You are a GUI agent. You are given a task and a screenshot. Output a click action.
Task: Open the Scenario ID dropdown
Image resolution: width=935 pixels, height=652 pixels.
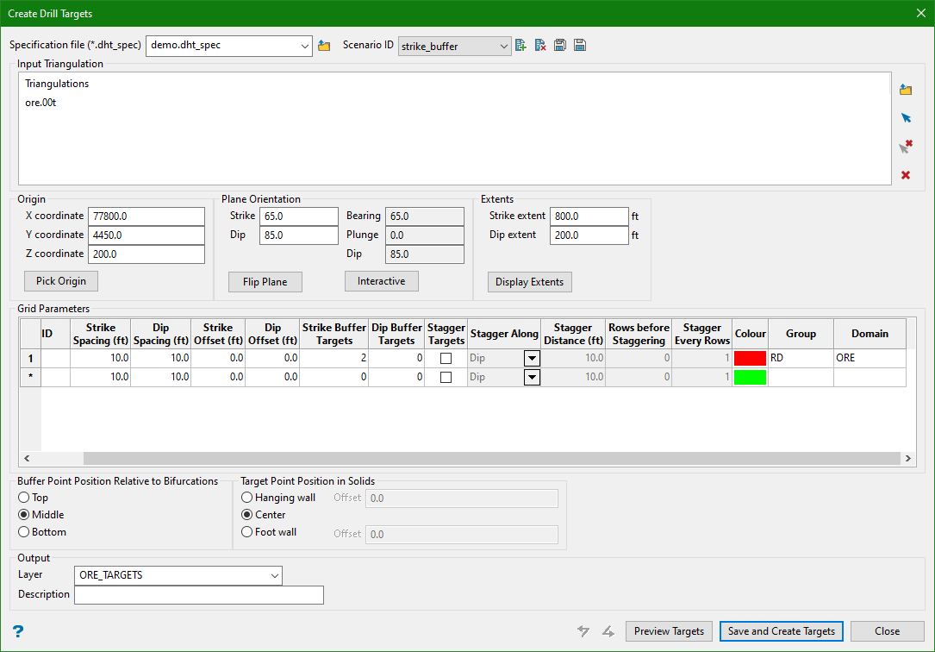coord(504,46)
